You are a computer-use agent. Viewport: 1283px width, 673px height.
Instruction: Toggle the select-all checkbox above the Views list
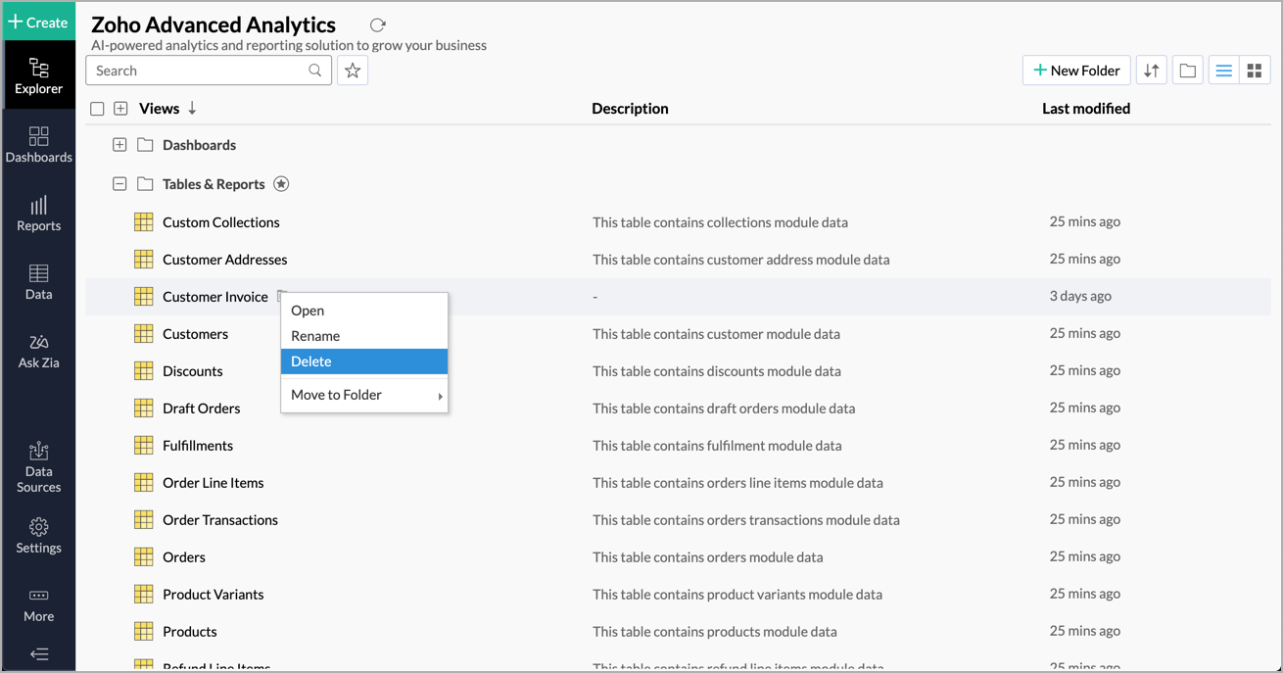(97, 108)
